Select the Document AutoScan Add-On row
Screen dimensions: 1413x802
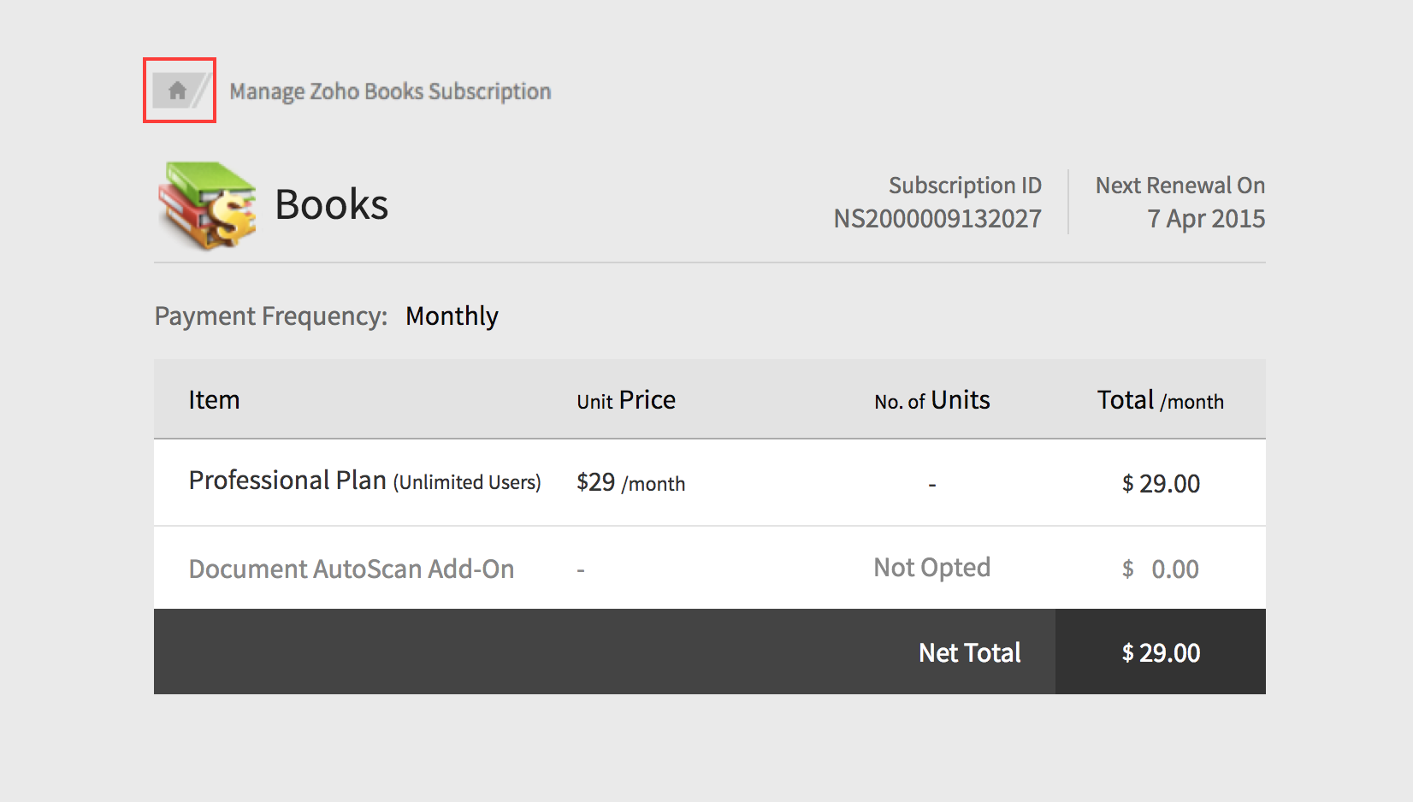[x=710, y=568]
